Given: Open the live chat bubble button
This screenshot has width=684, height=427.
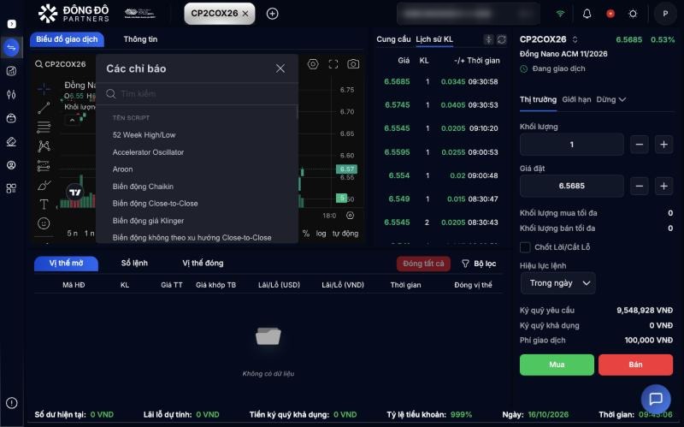Looking at the screenshot, I should click(x=656, y=399).
